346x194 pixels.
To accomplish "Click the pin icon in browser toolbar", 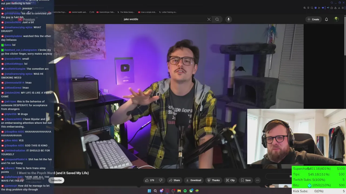I will click(x=308, y=8).
